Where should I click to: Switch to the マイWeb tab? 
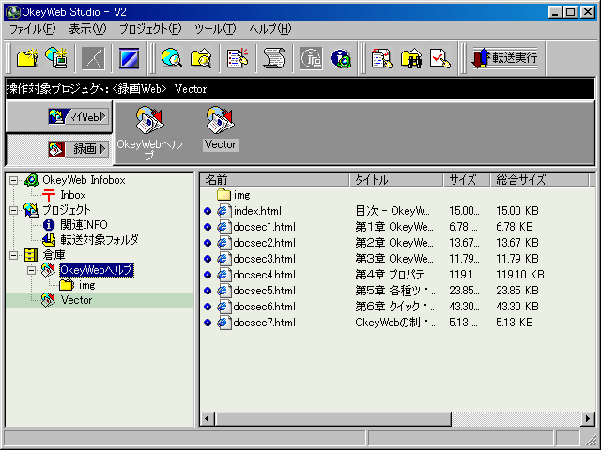pos(58,116)
